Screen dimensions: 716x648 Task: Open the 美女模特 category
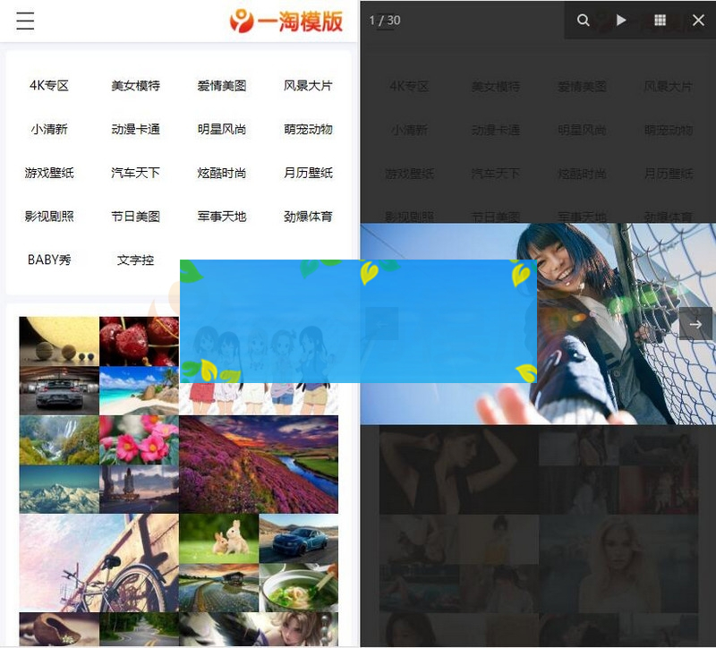click(x=134, y=85)
